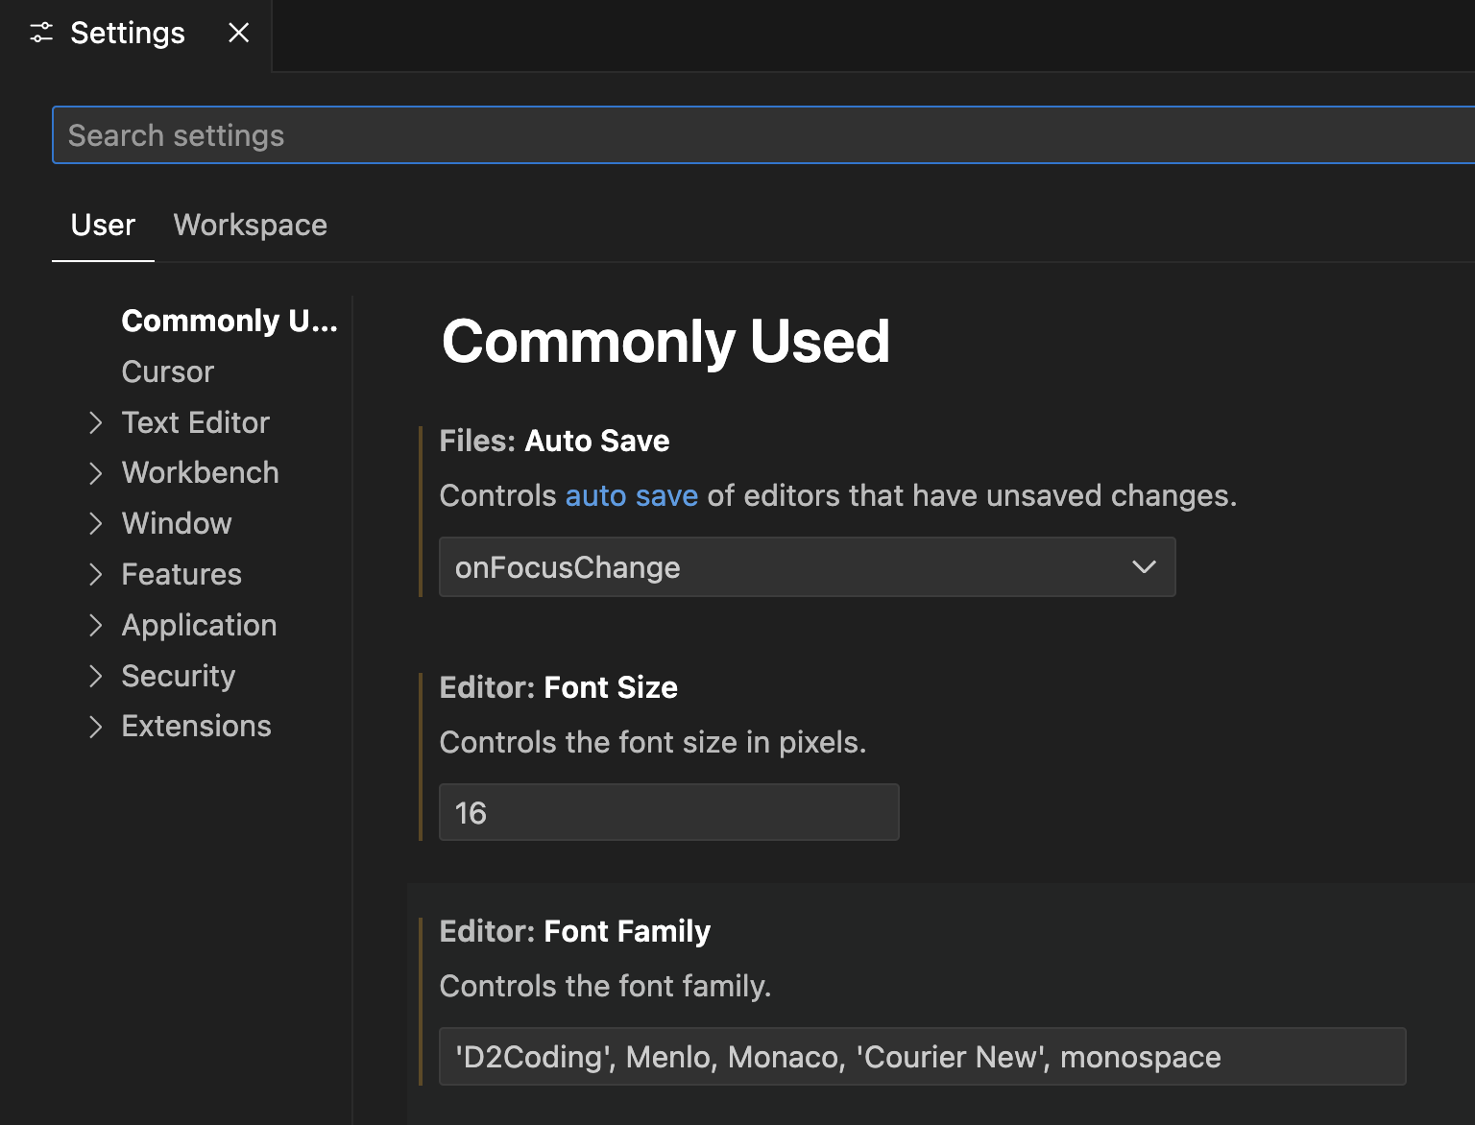Image resolution: width=1475 pixels, height=1125 pixels.
Task: Click the 'Files: Auto Save' setting title
Action: (554, 441)
